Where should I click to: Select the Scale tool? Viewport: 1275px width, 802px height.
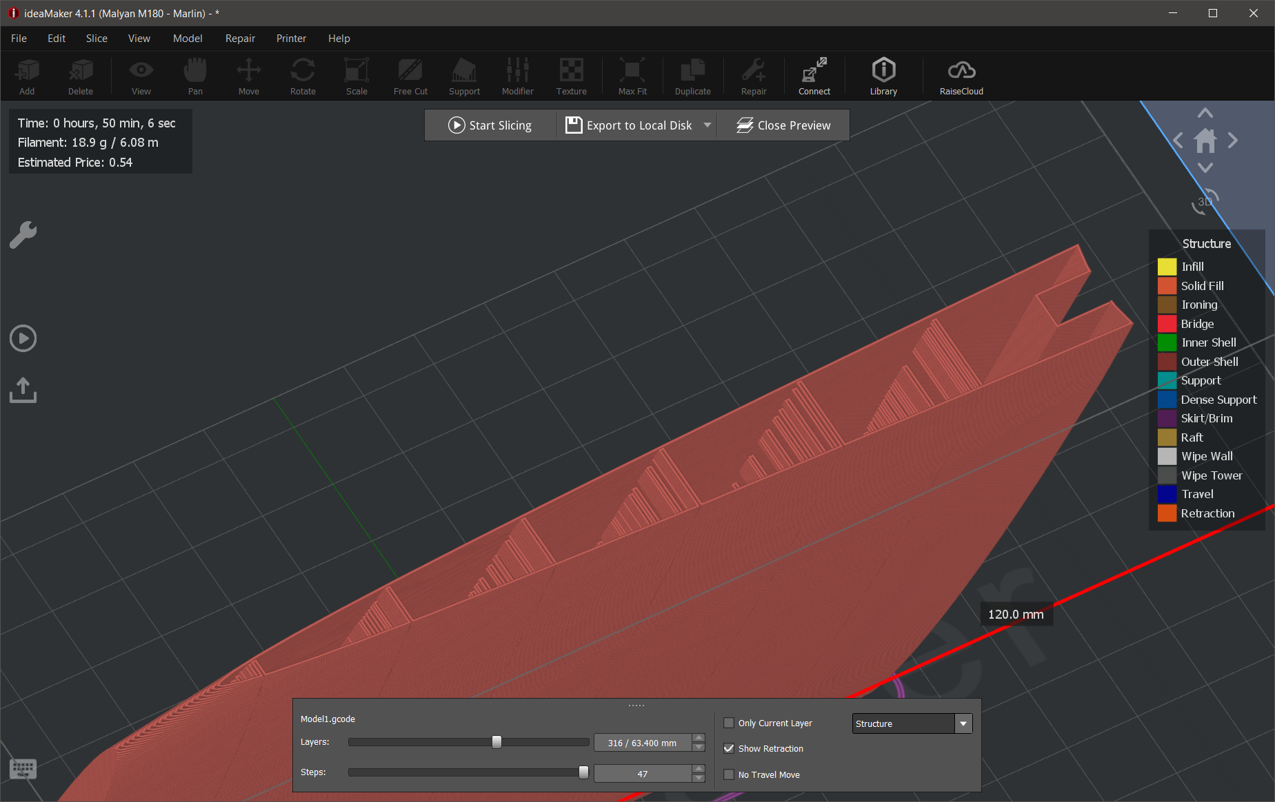(357, 76)
